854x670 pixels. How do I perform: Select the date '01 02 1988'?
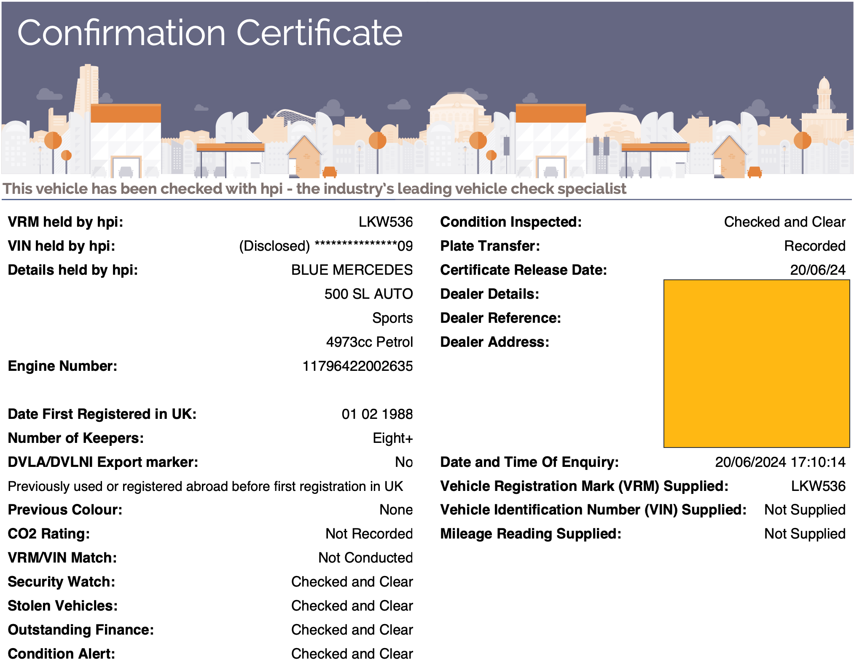pos(377,414)
